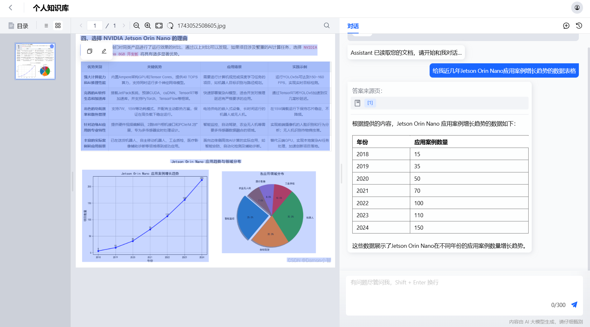Search within the document
The height and width of the screenshot is (327, 590).
(327, 25)
